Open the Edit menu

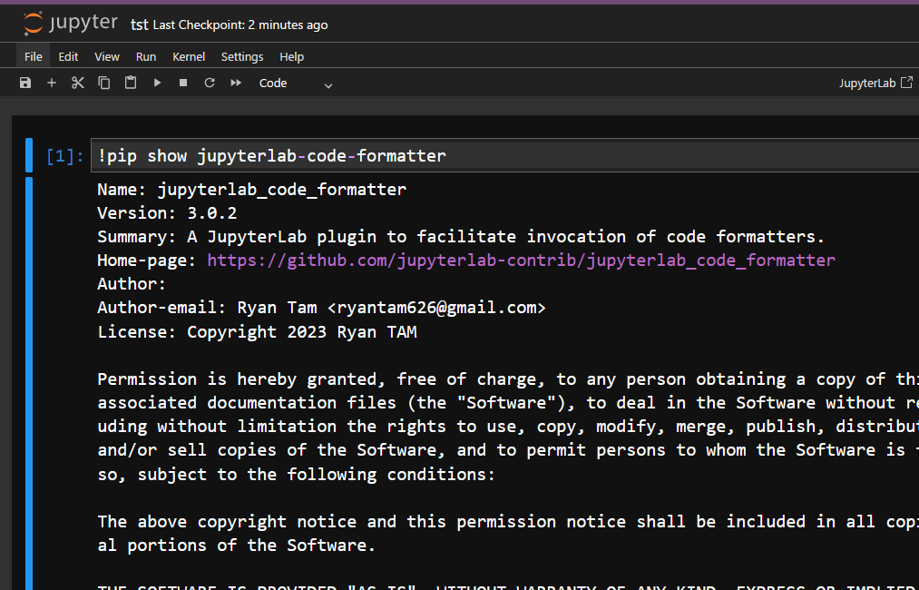[68, 57]
